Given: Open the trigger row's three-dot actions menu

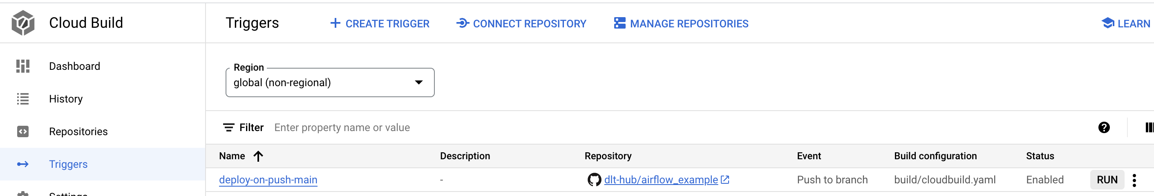Looking at the screenshot, I should tap(1134, 180).
